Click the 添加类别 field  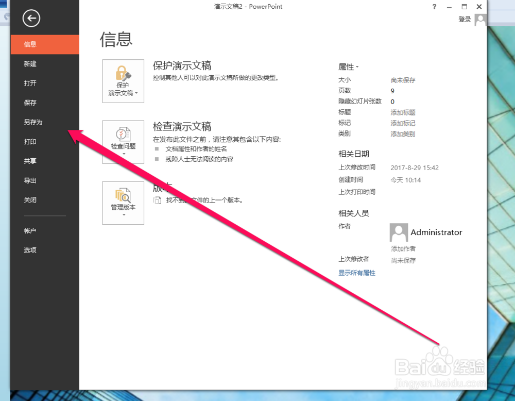point(403,134)
